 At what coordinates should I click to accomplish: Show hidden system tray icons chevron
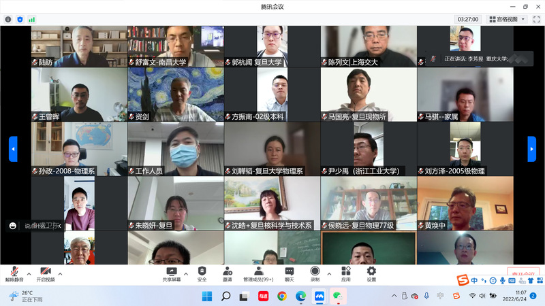pos(394,296)
